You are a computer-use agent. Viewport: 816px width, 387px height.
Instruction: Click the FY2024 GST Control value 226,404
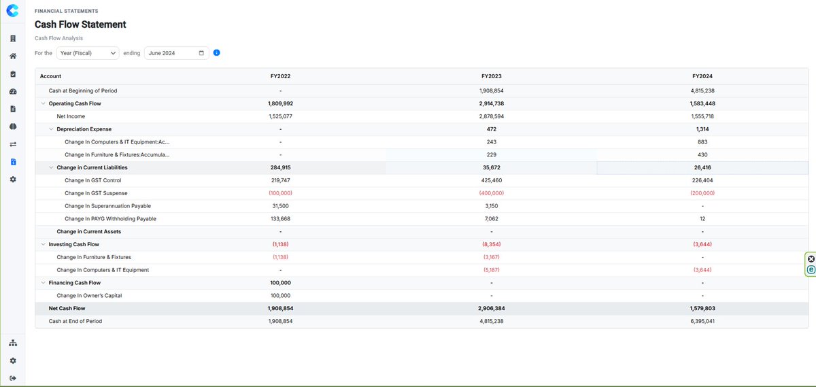pyautogui.click(x=702, y=180)
